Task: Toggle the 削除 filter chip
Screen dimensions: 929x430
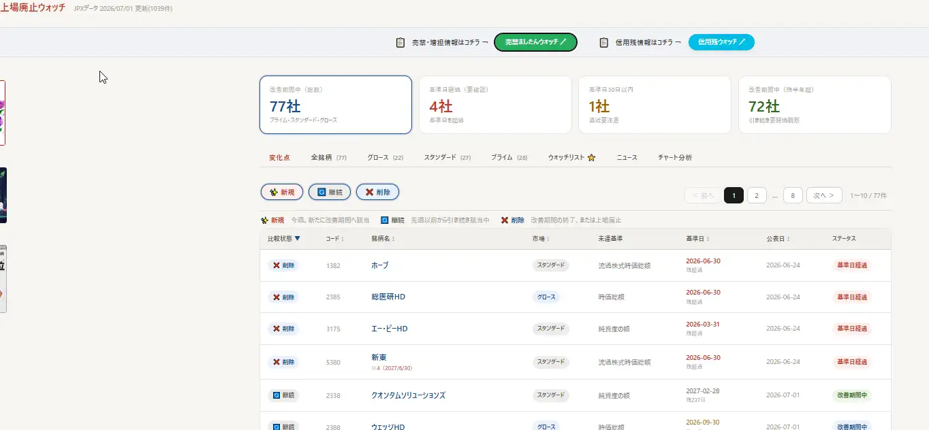Action: tap(377, 192)
